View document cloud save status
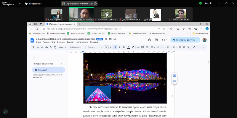 [x=115, y=39]
